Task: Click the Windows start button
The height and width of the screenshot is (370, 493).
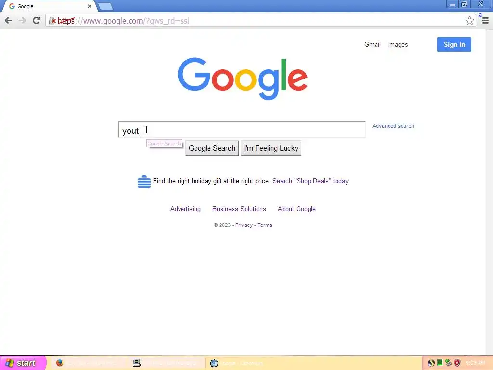Action: point(23,363)
